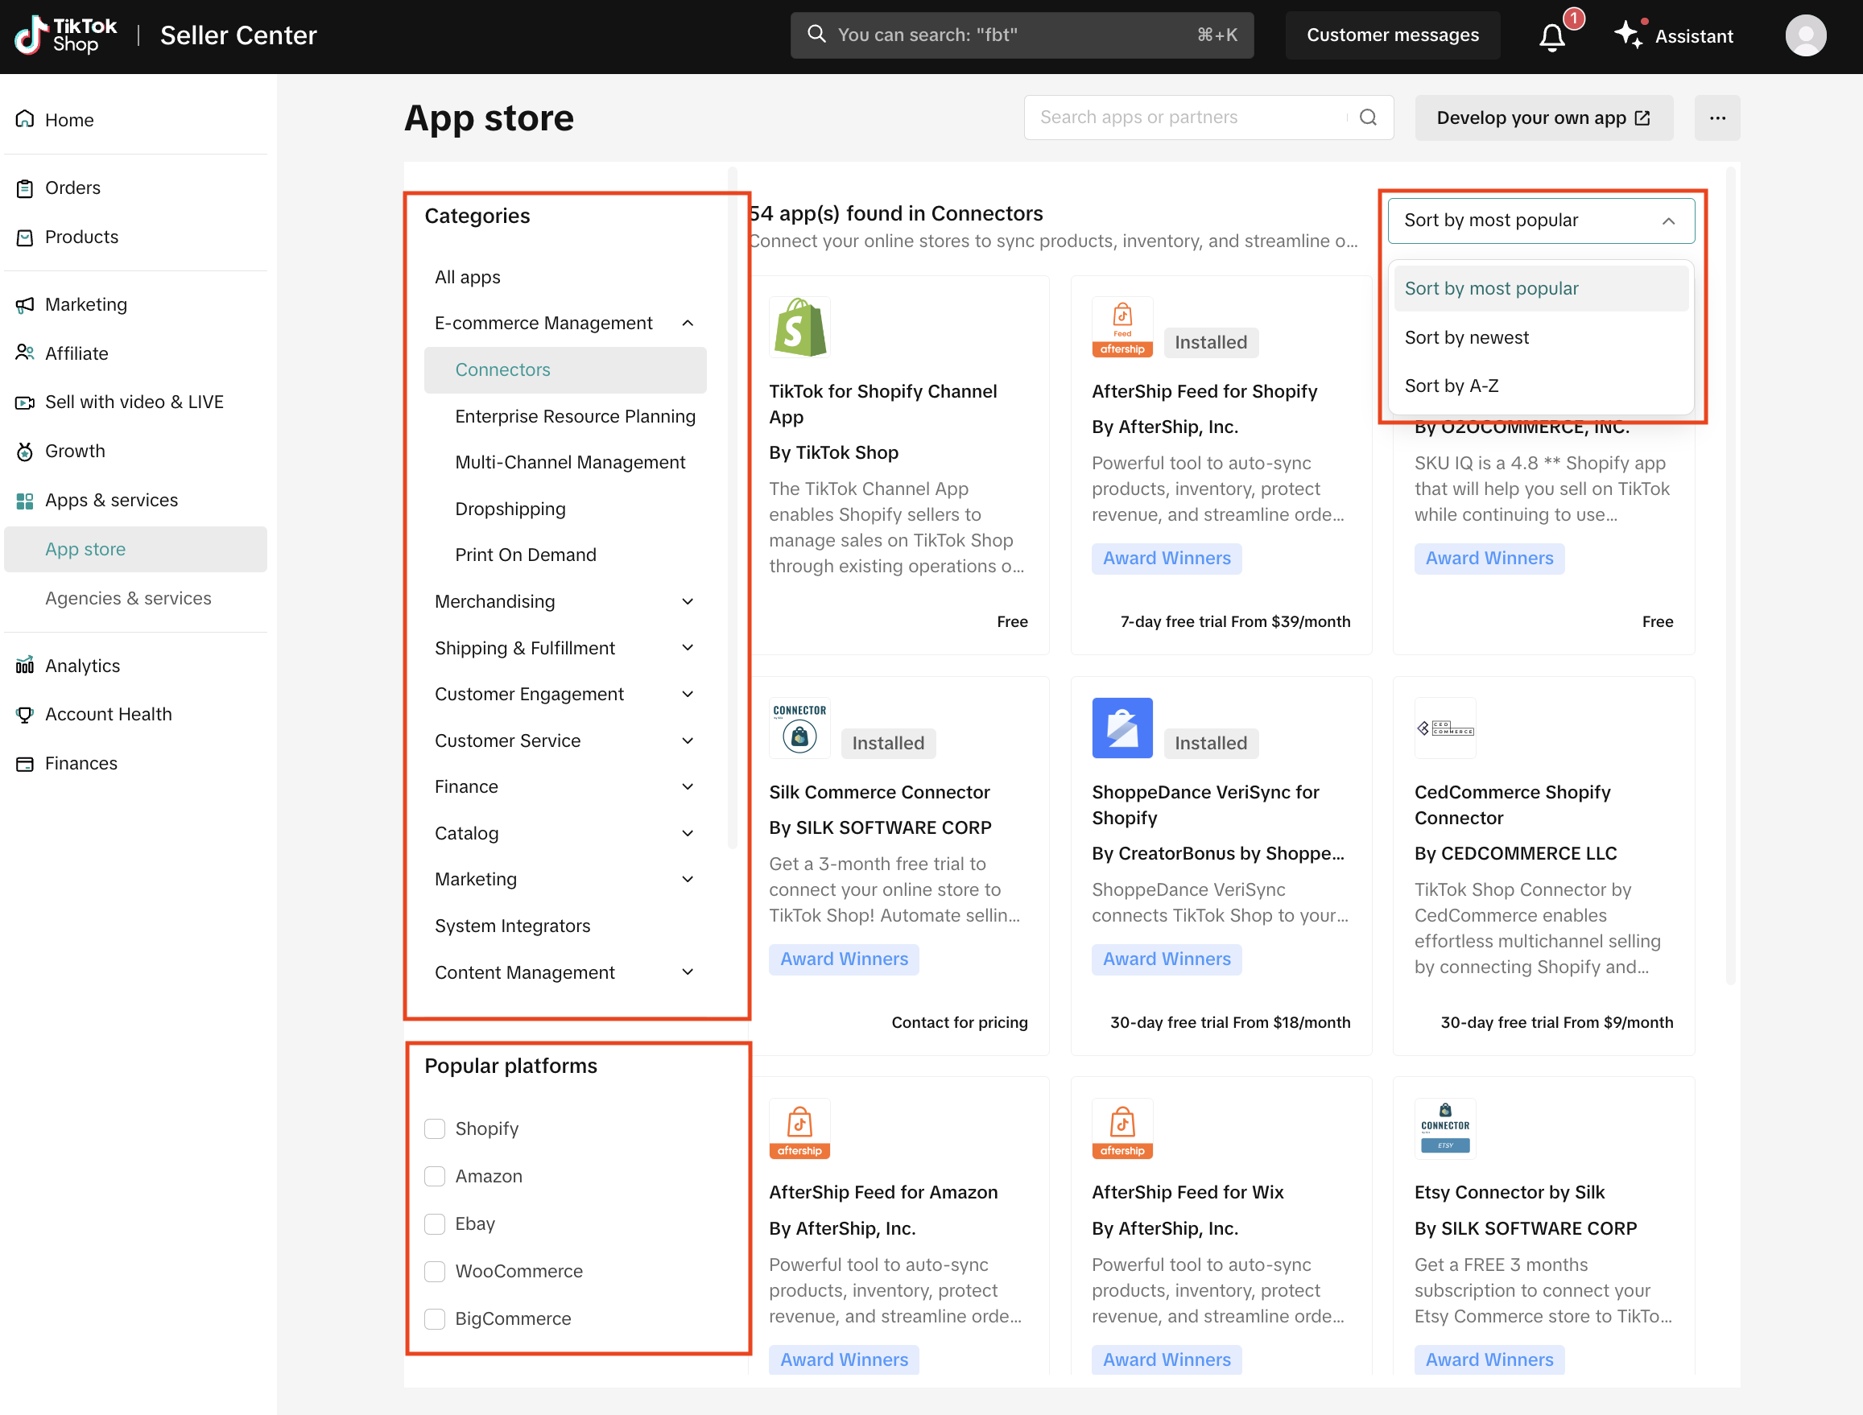The width and height of the screenshot is (1863, 1415).
Task: Click the user profile avatar
Action: pyautogui.click(x=1805, y=35)
